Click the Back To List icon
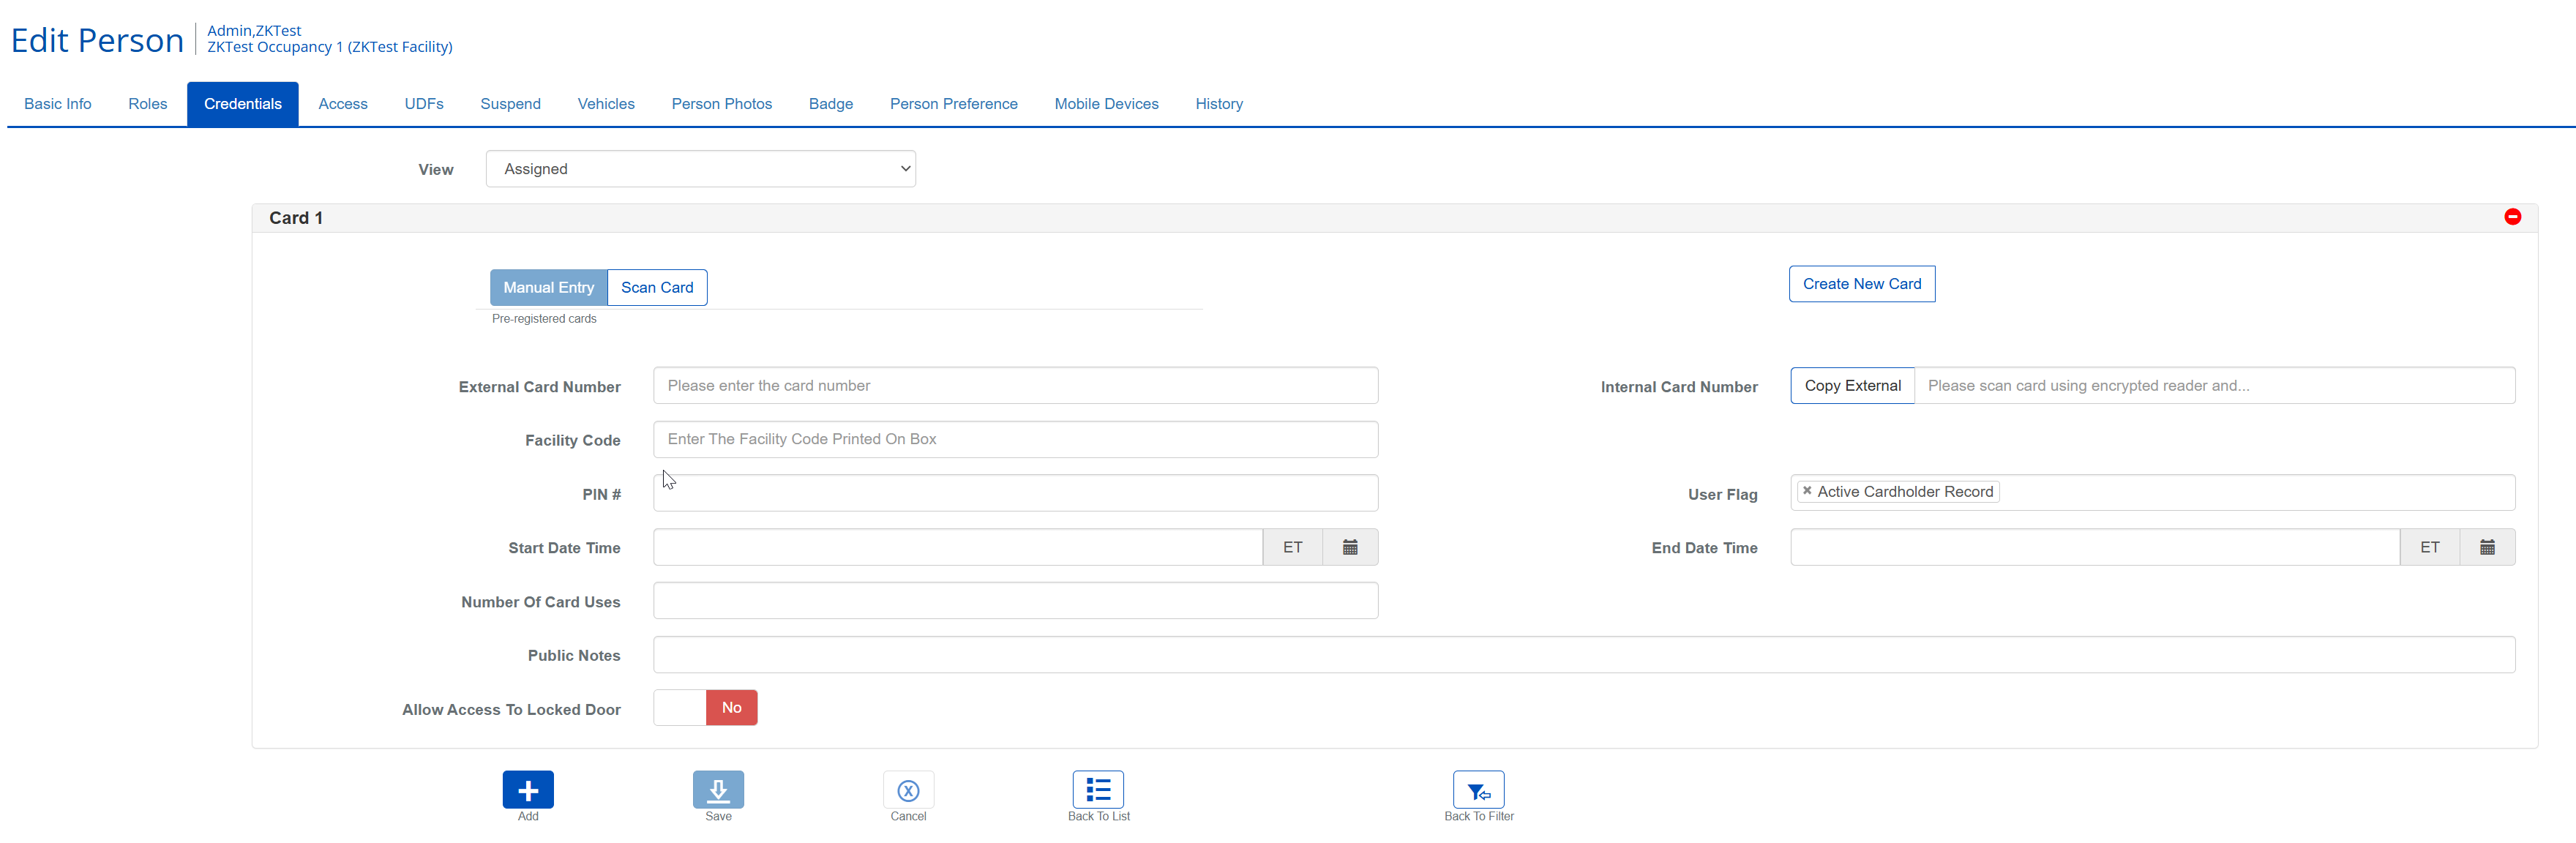Viewport: 2576px width, 843px height. (1098, 790)
